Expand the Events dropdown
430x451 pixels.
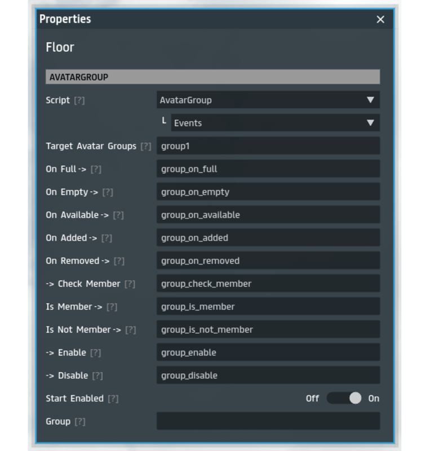pyautogui.click(x=275, y=123)
